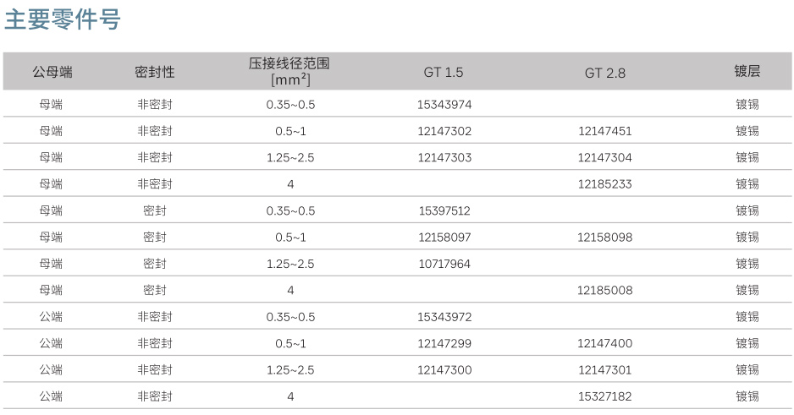Screen dimensions: 794x415
Task: Click part number 12147400
Action: click(604, 344)
